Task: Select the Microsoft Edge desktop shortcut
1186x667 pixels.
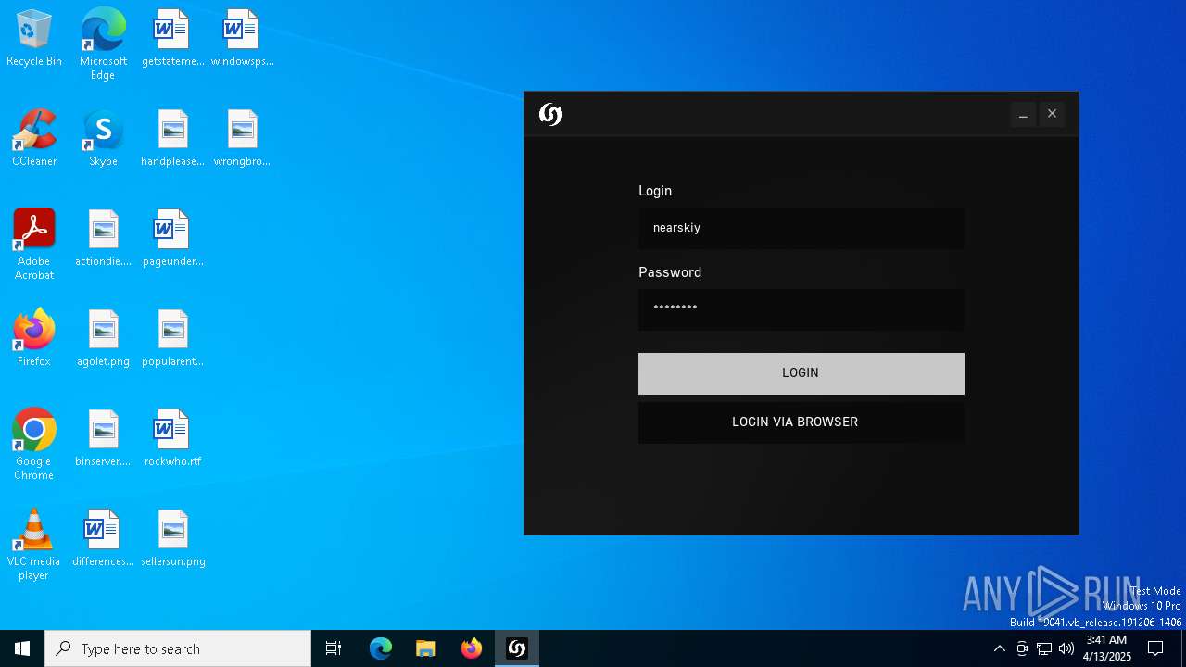Action: pos(103,44)
